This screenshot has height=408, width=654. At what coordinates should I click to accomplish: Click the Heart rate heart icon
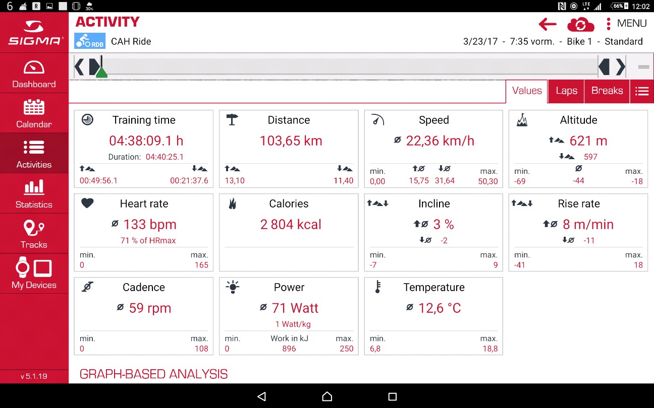(87, 203)
